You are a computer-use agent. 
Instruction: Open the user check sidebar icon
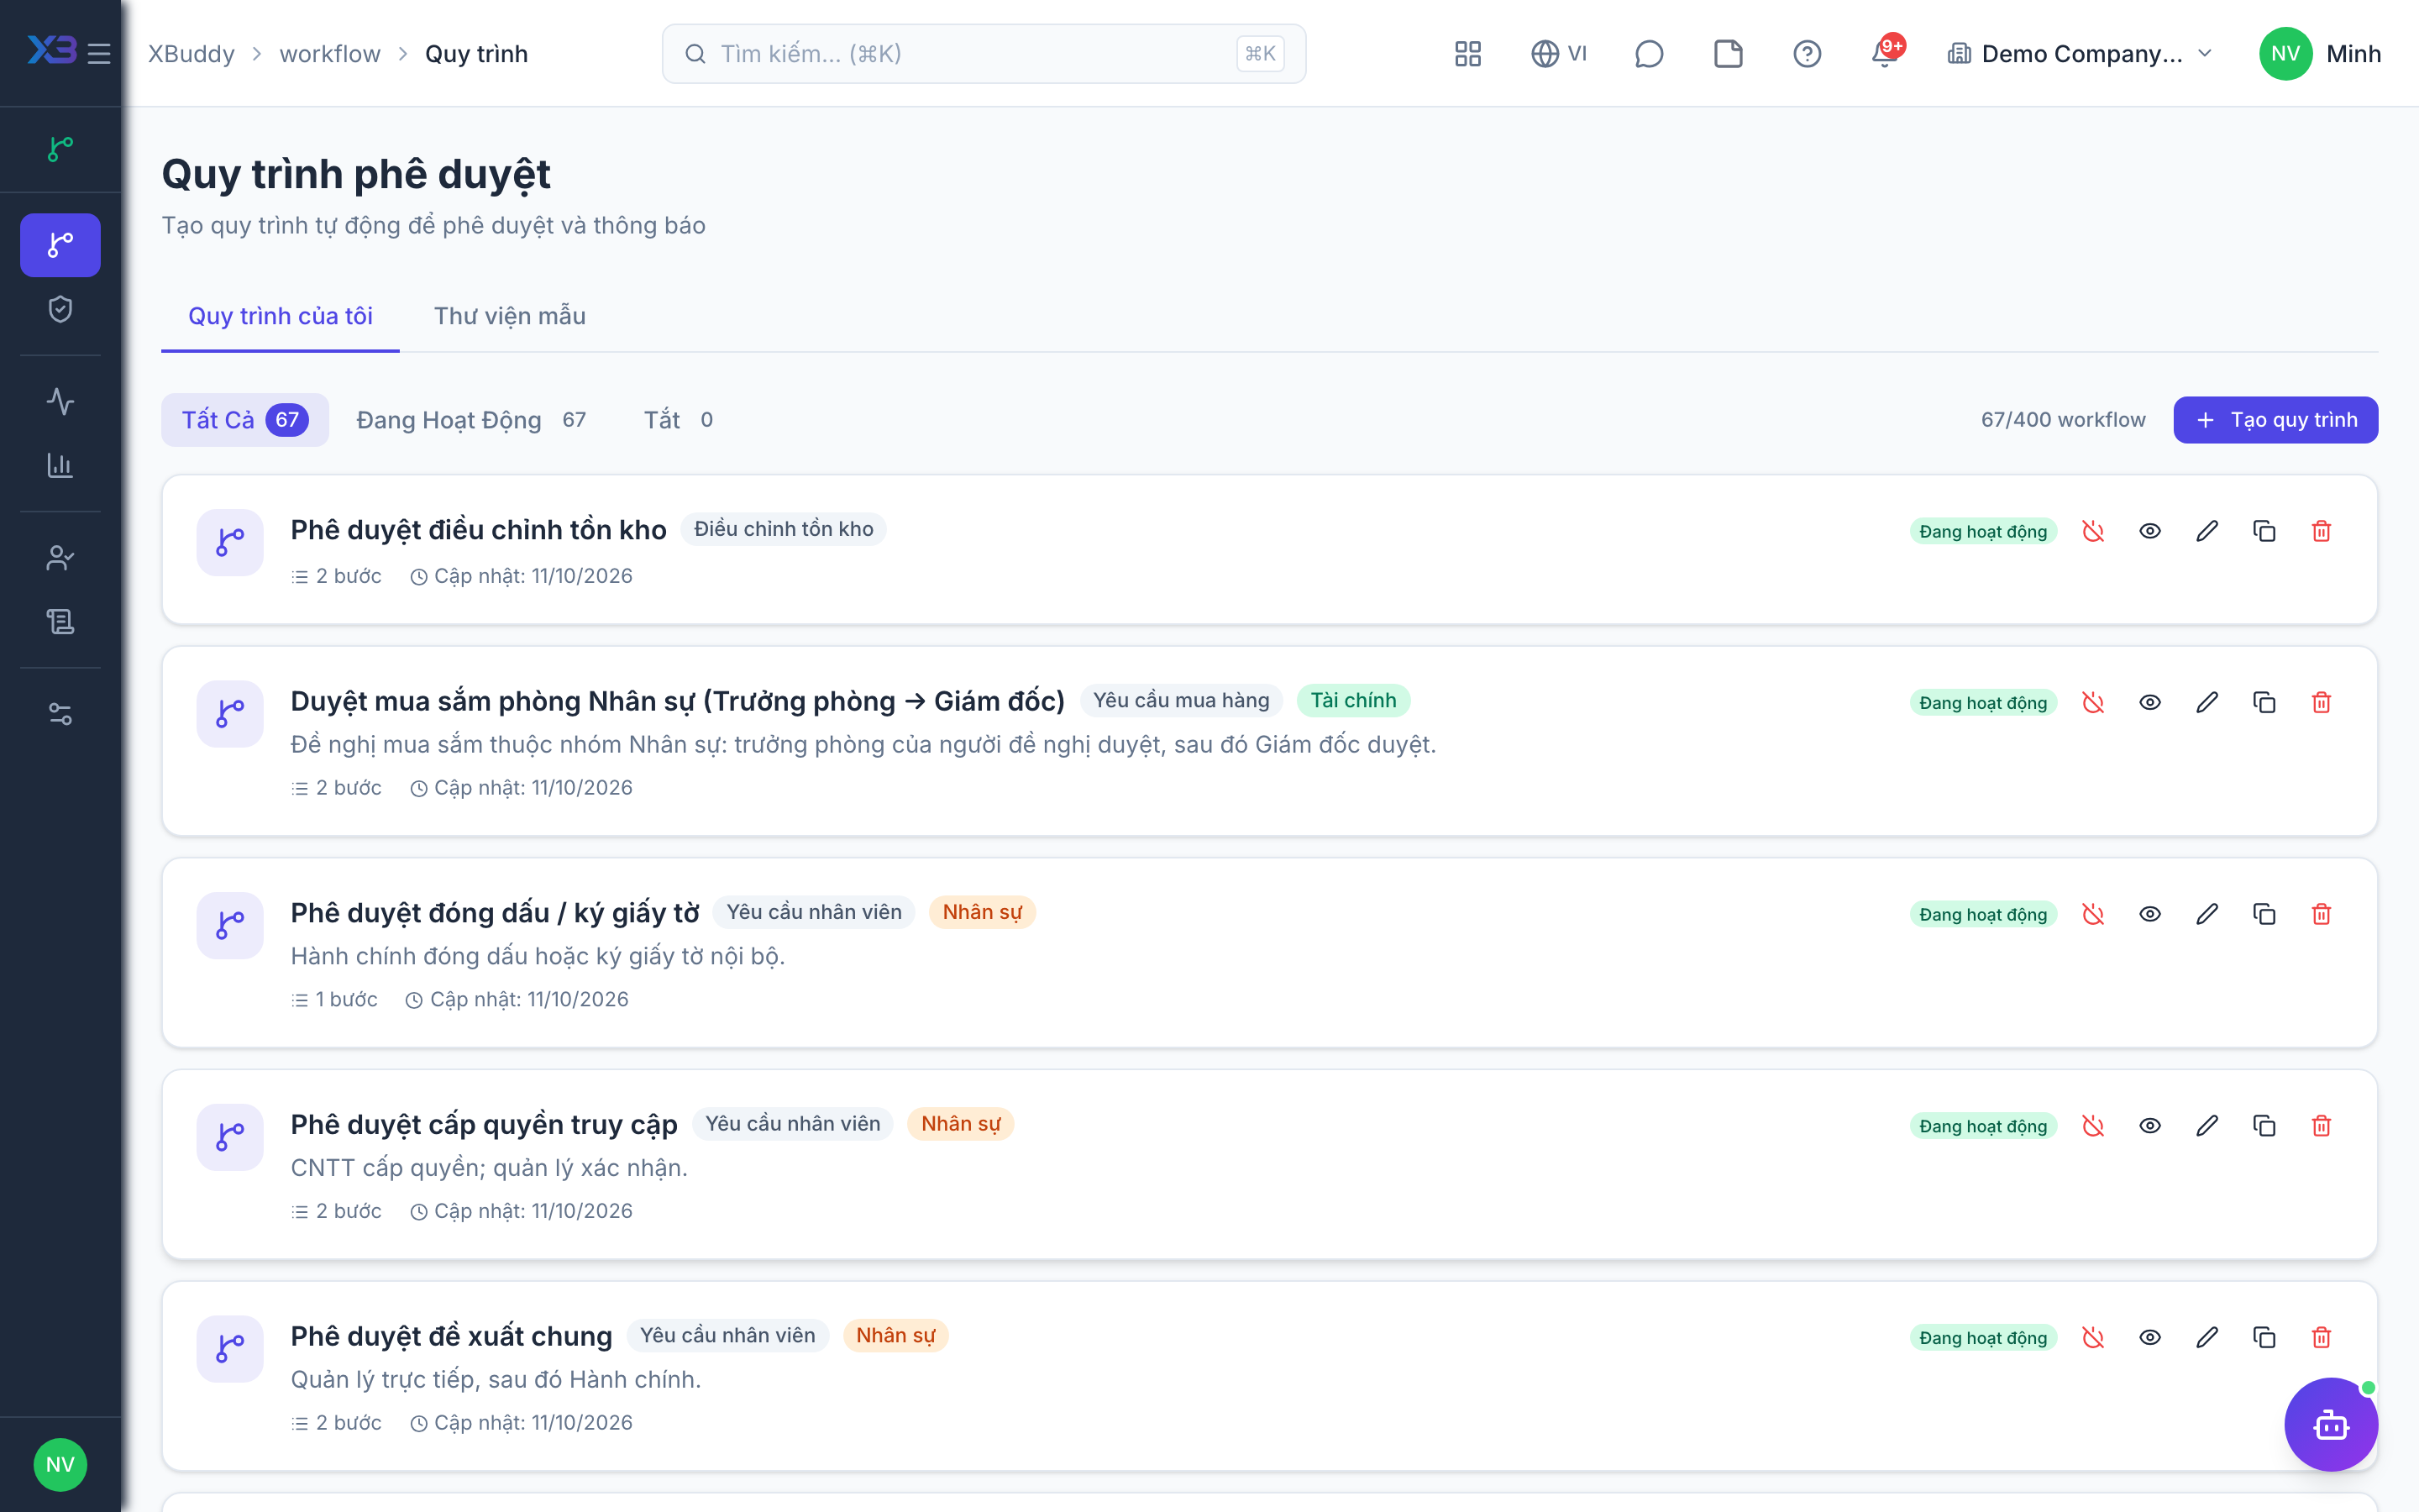(60, 558)
